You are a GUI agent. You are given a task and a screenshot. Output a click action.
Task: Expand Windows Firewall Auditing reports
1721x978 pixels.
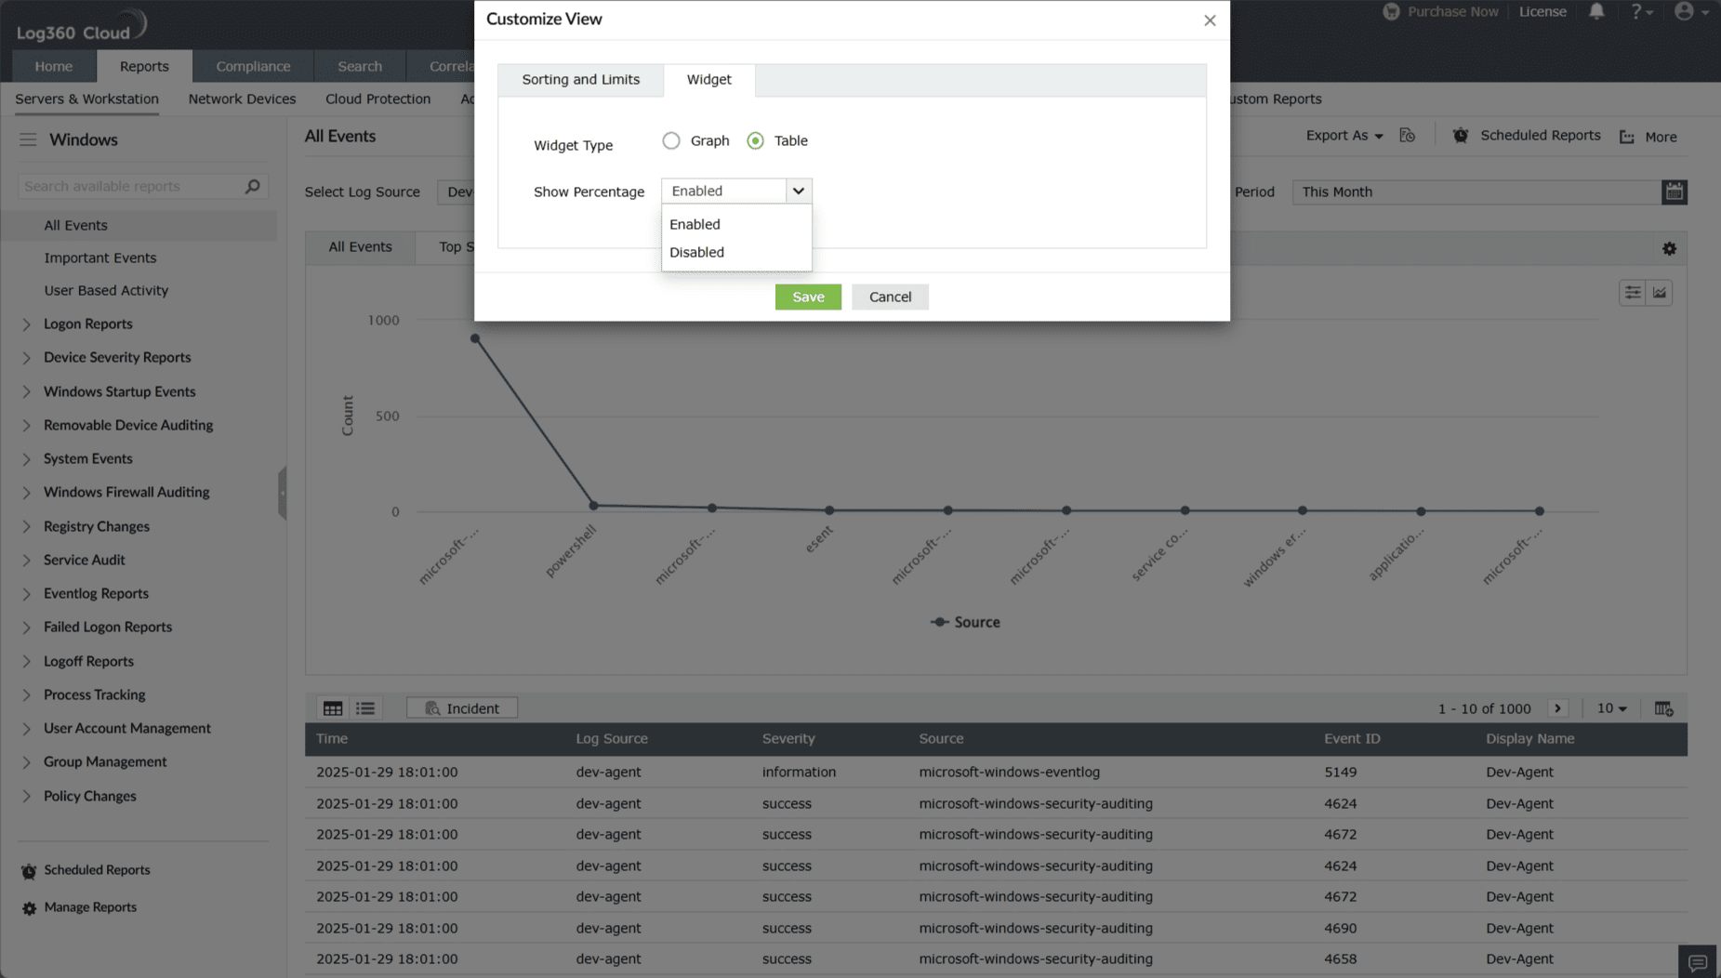[x=26, y=493]
